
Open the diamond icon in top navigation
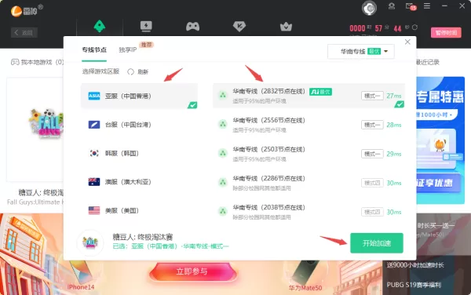pos(239,27)
